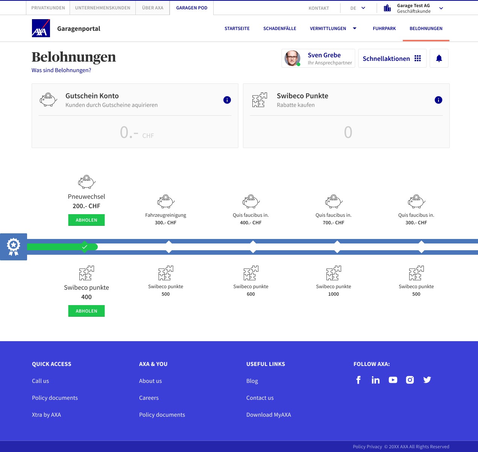The image size is (478, 452).
Task: Click the green checkmark timeline marker
Action: pyautogui.click(x=85, y=247)
